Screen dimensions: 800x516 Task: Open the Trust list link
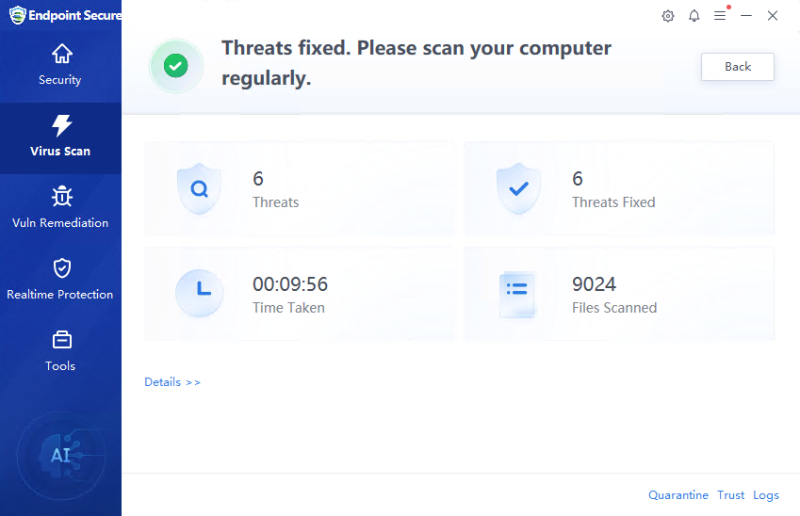[730, 495]
